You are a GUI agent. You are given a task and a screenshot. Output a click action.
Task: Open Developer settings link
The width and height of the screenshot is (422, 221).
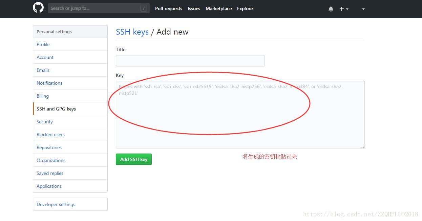[70, 204]
